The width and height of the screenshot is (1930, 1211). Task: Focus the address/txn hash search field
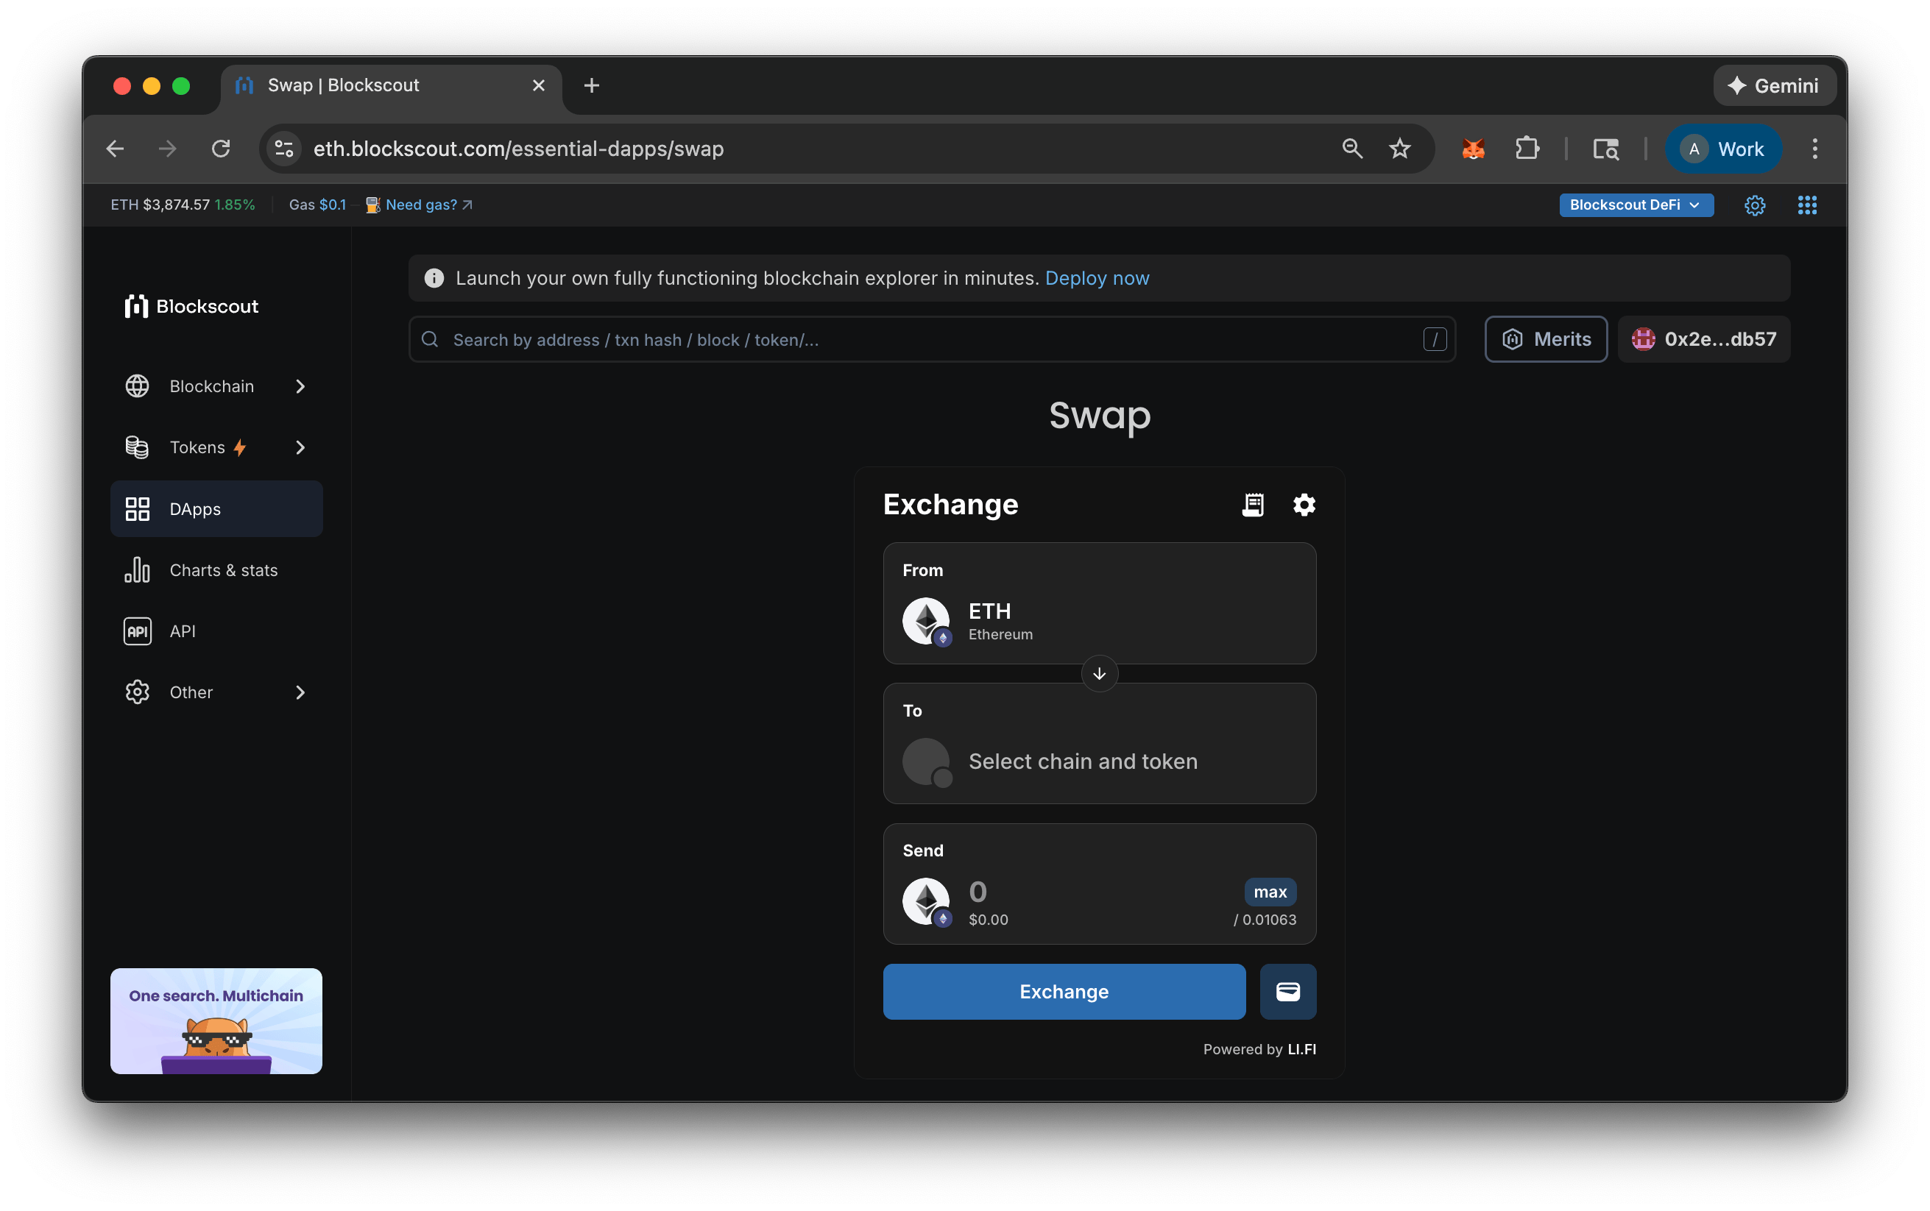point(931,340)
